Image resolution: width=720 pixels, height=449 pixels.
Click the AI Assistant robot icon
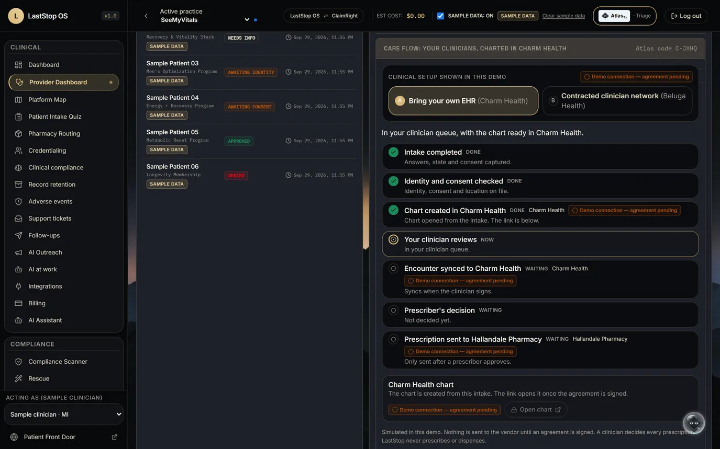[x=18, y=320]
